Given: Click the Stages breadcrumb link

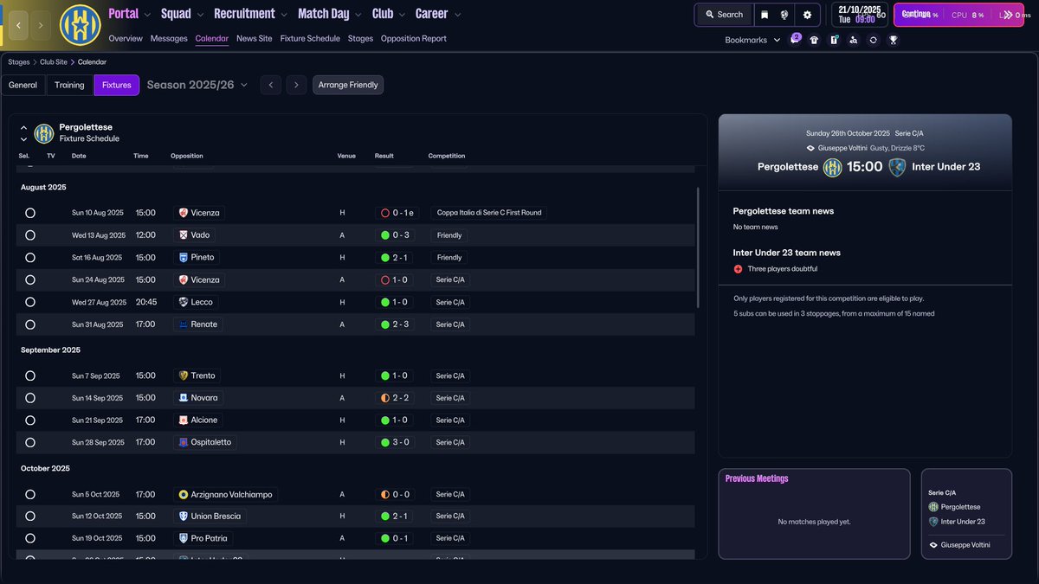Looking at the screenshot, I should [x=19, y=62].
